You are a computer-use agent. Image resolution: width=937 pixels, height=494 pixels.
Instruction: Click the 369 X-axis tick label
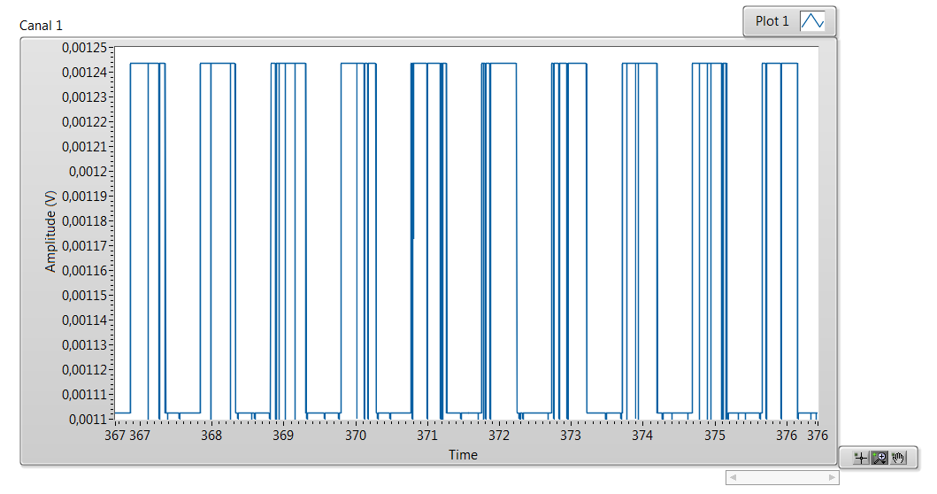[283, 436]
